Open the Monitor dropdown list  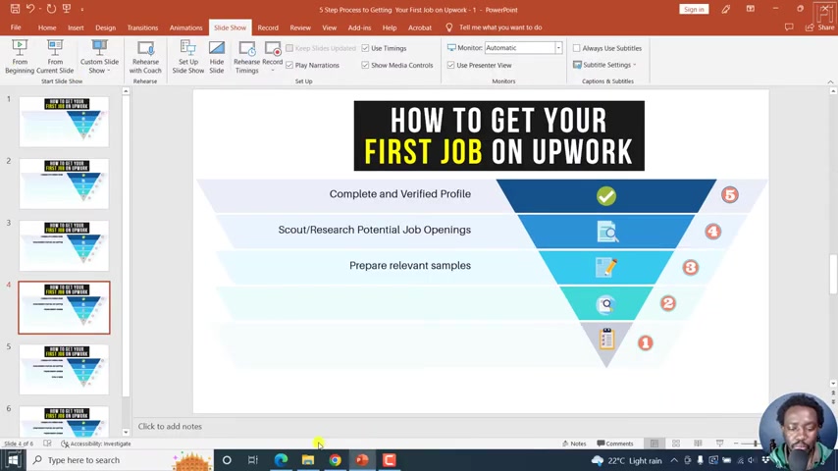pos(558,47)
